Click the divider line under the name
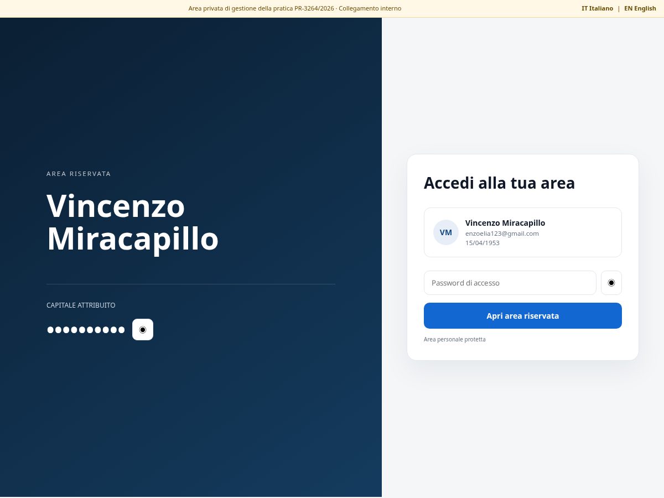 (191, 284)
